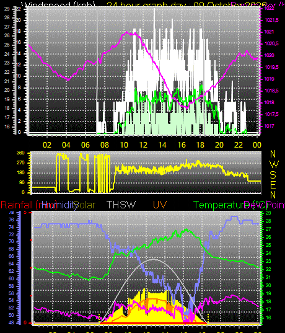Click the yellow E compass letter

(273, 185)
